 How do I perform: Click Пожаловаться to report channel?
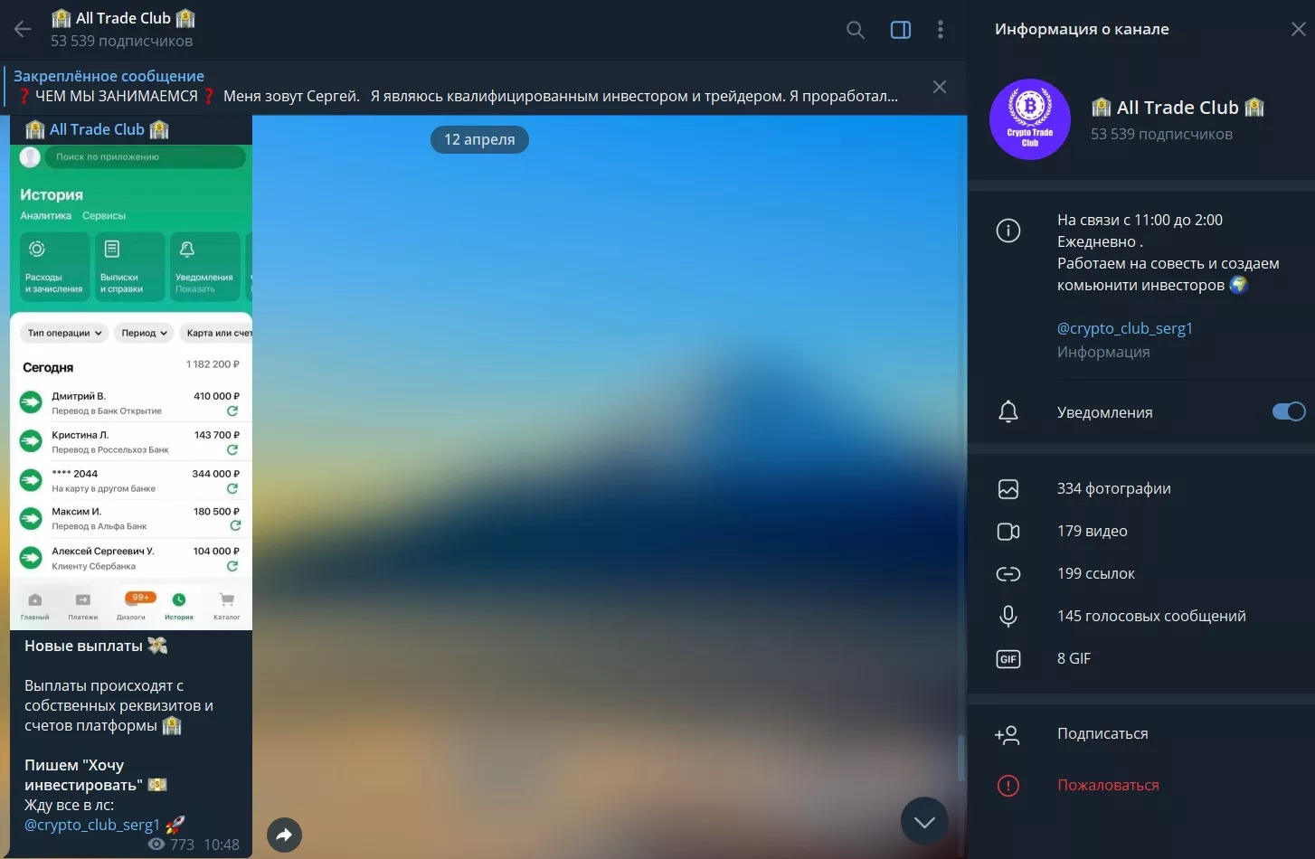pos(1108,786)
